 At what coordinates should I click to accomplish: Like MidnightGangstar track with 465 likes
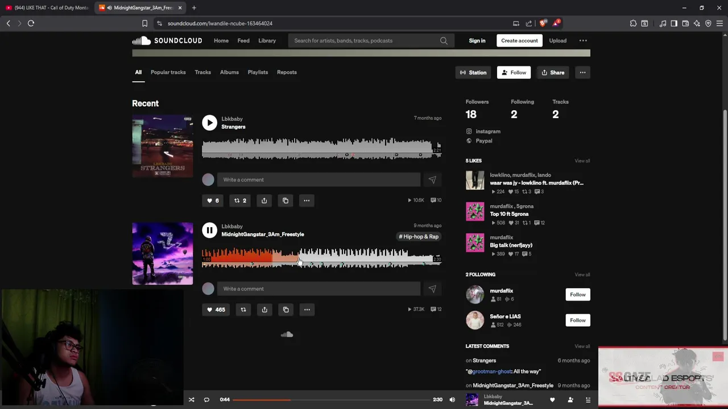216,310
